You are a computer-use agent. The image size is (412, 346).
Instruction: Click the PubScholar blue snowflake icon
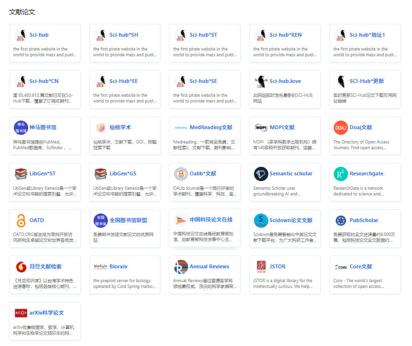click(341, 220)
